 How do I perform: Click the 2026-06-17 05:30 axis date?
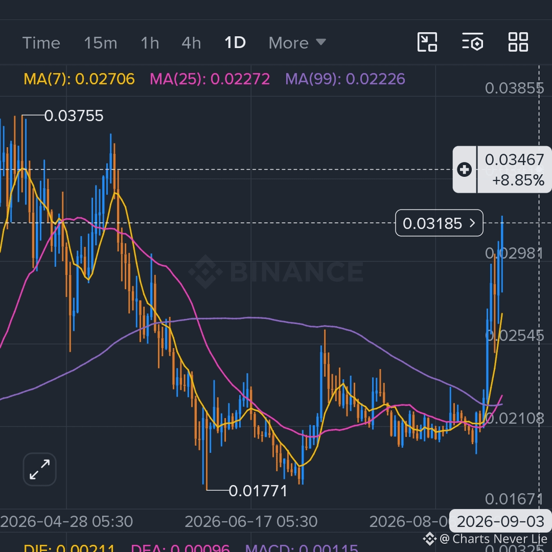[251, 521]
